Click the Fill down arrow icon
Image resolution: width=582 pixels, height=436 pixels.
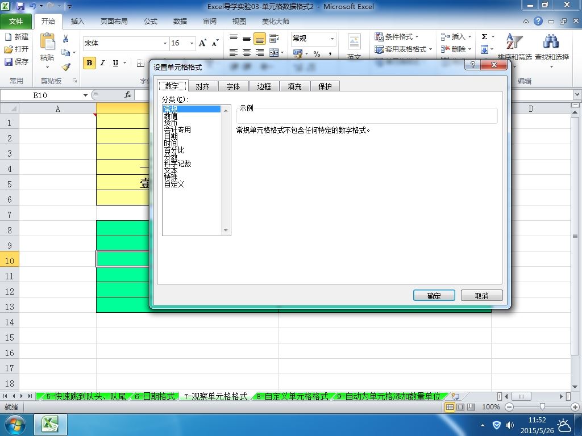point(484,49)
